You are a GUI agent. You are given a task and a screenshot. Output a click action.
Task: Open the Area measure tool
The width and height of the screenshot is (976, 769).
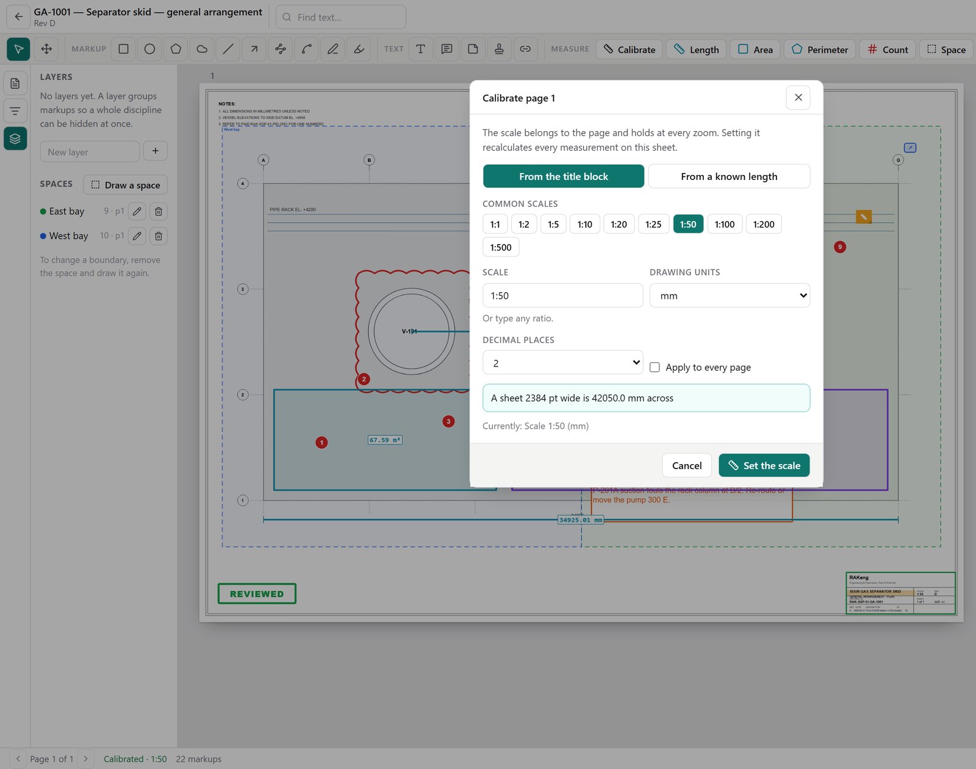[755, 49]
